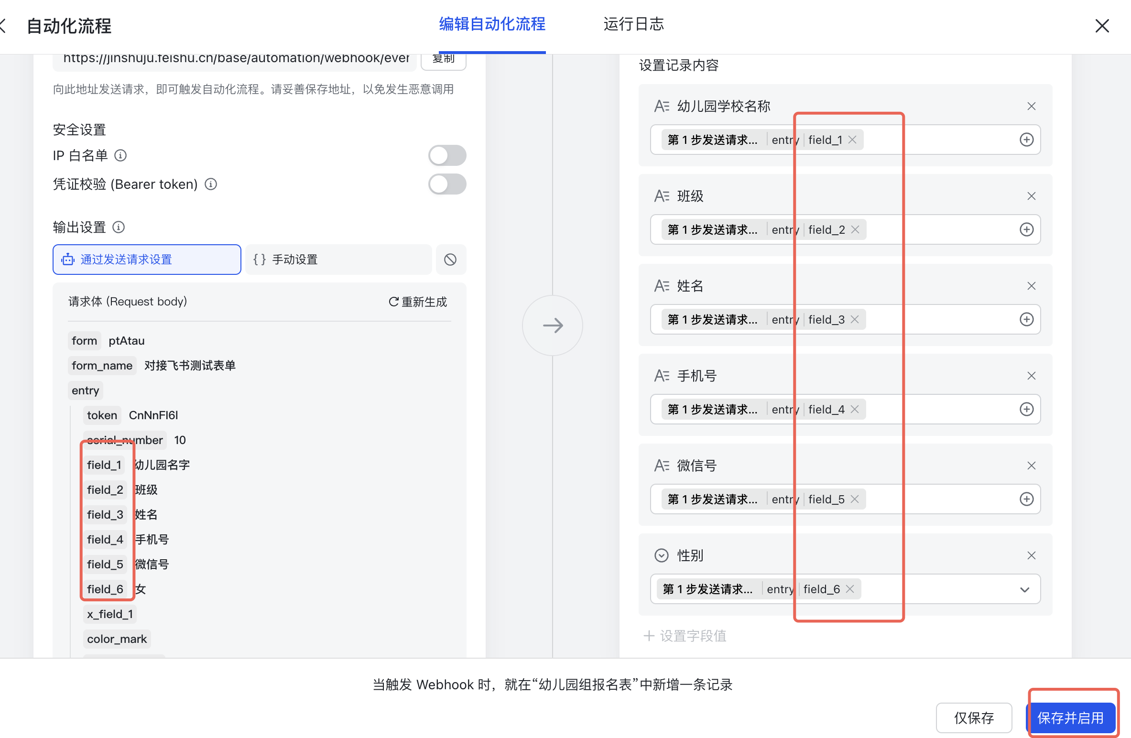Select the color_mark key in request body
The width and height of the screenshot is (1131, 738).
click(117, 639)
